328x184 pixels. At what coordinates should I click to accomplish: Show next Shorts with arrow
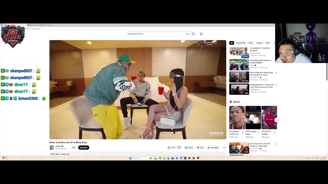(x=276, y=120)
